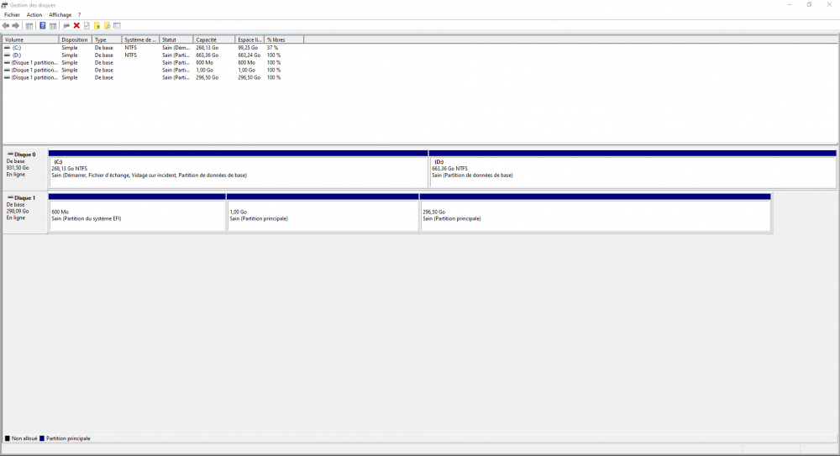Click the Back arrow in the toolbar

[x=6, y=25]
